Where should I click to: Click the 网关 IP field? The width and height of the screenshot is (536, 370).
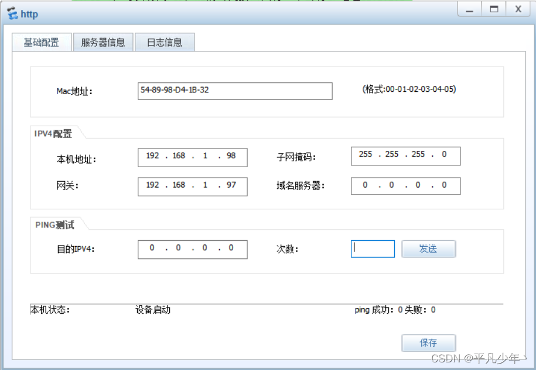pyautogui.click(x=193, y=186)
